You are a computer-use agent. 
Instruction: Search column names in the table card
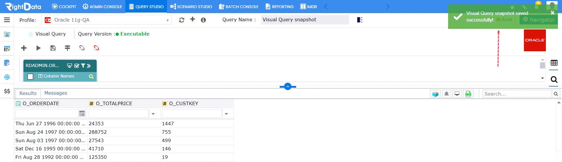pyautogui.click(x=91, y=76)
